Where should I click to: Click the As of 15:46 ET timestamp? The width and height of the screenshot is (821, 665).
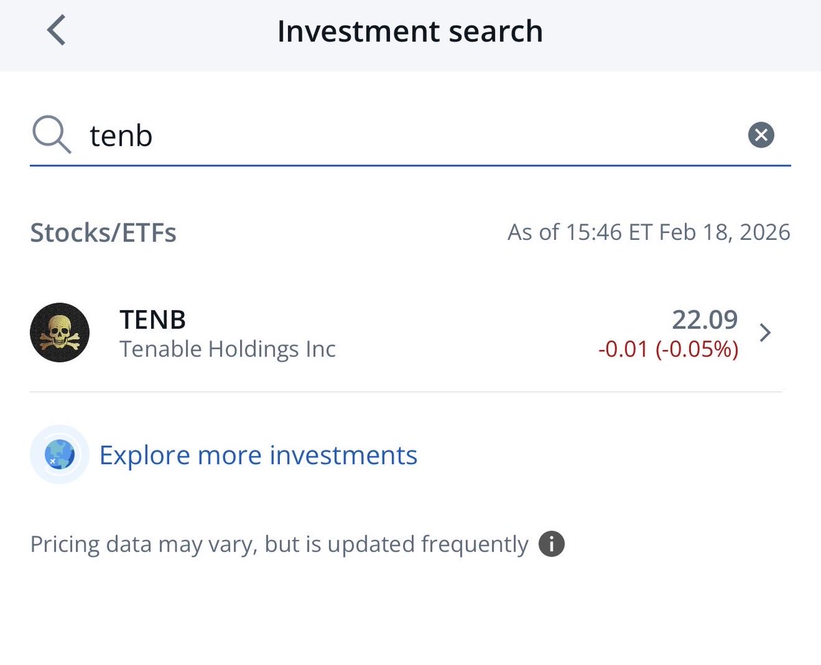649,232
